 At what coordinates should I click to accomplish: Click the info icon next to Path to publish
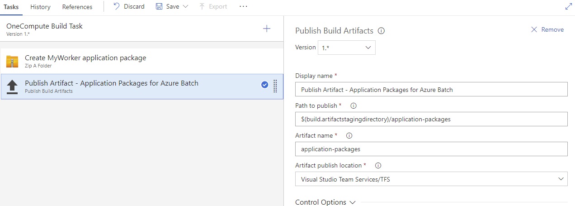pyautogui.click(x=353, y=105)
